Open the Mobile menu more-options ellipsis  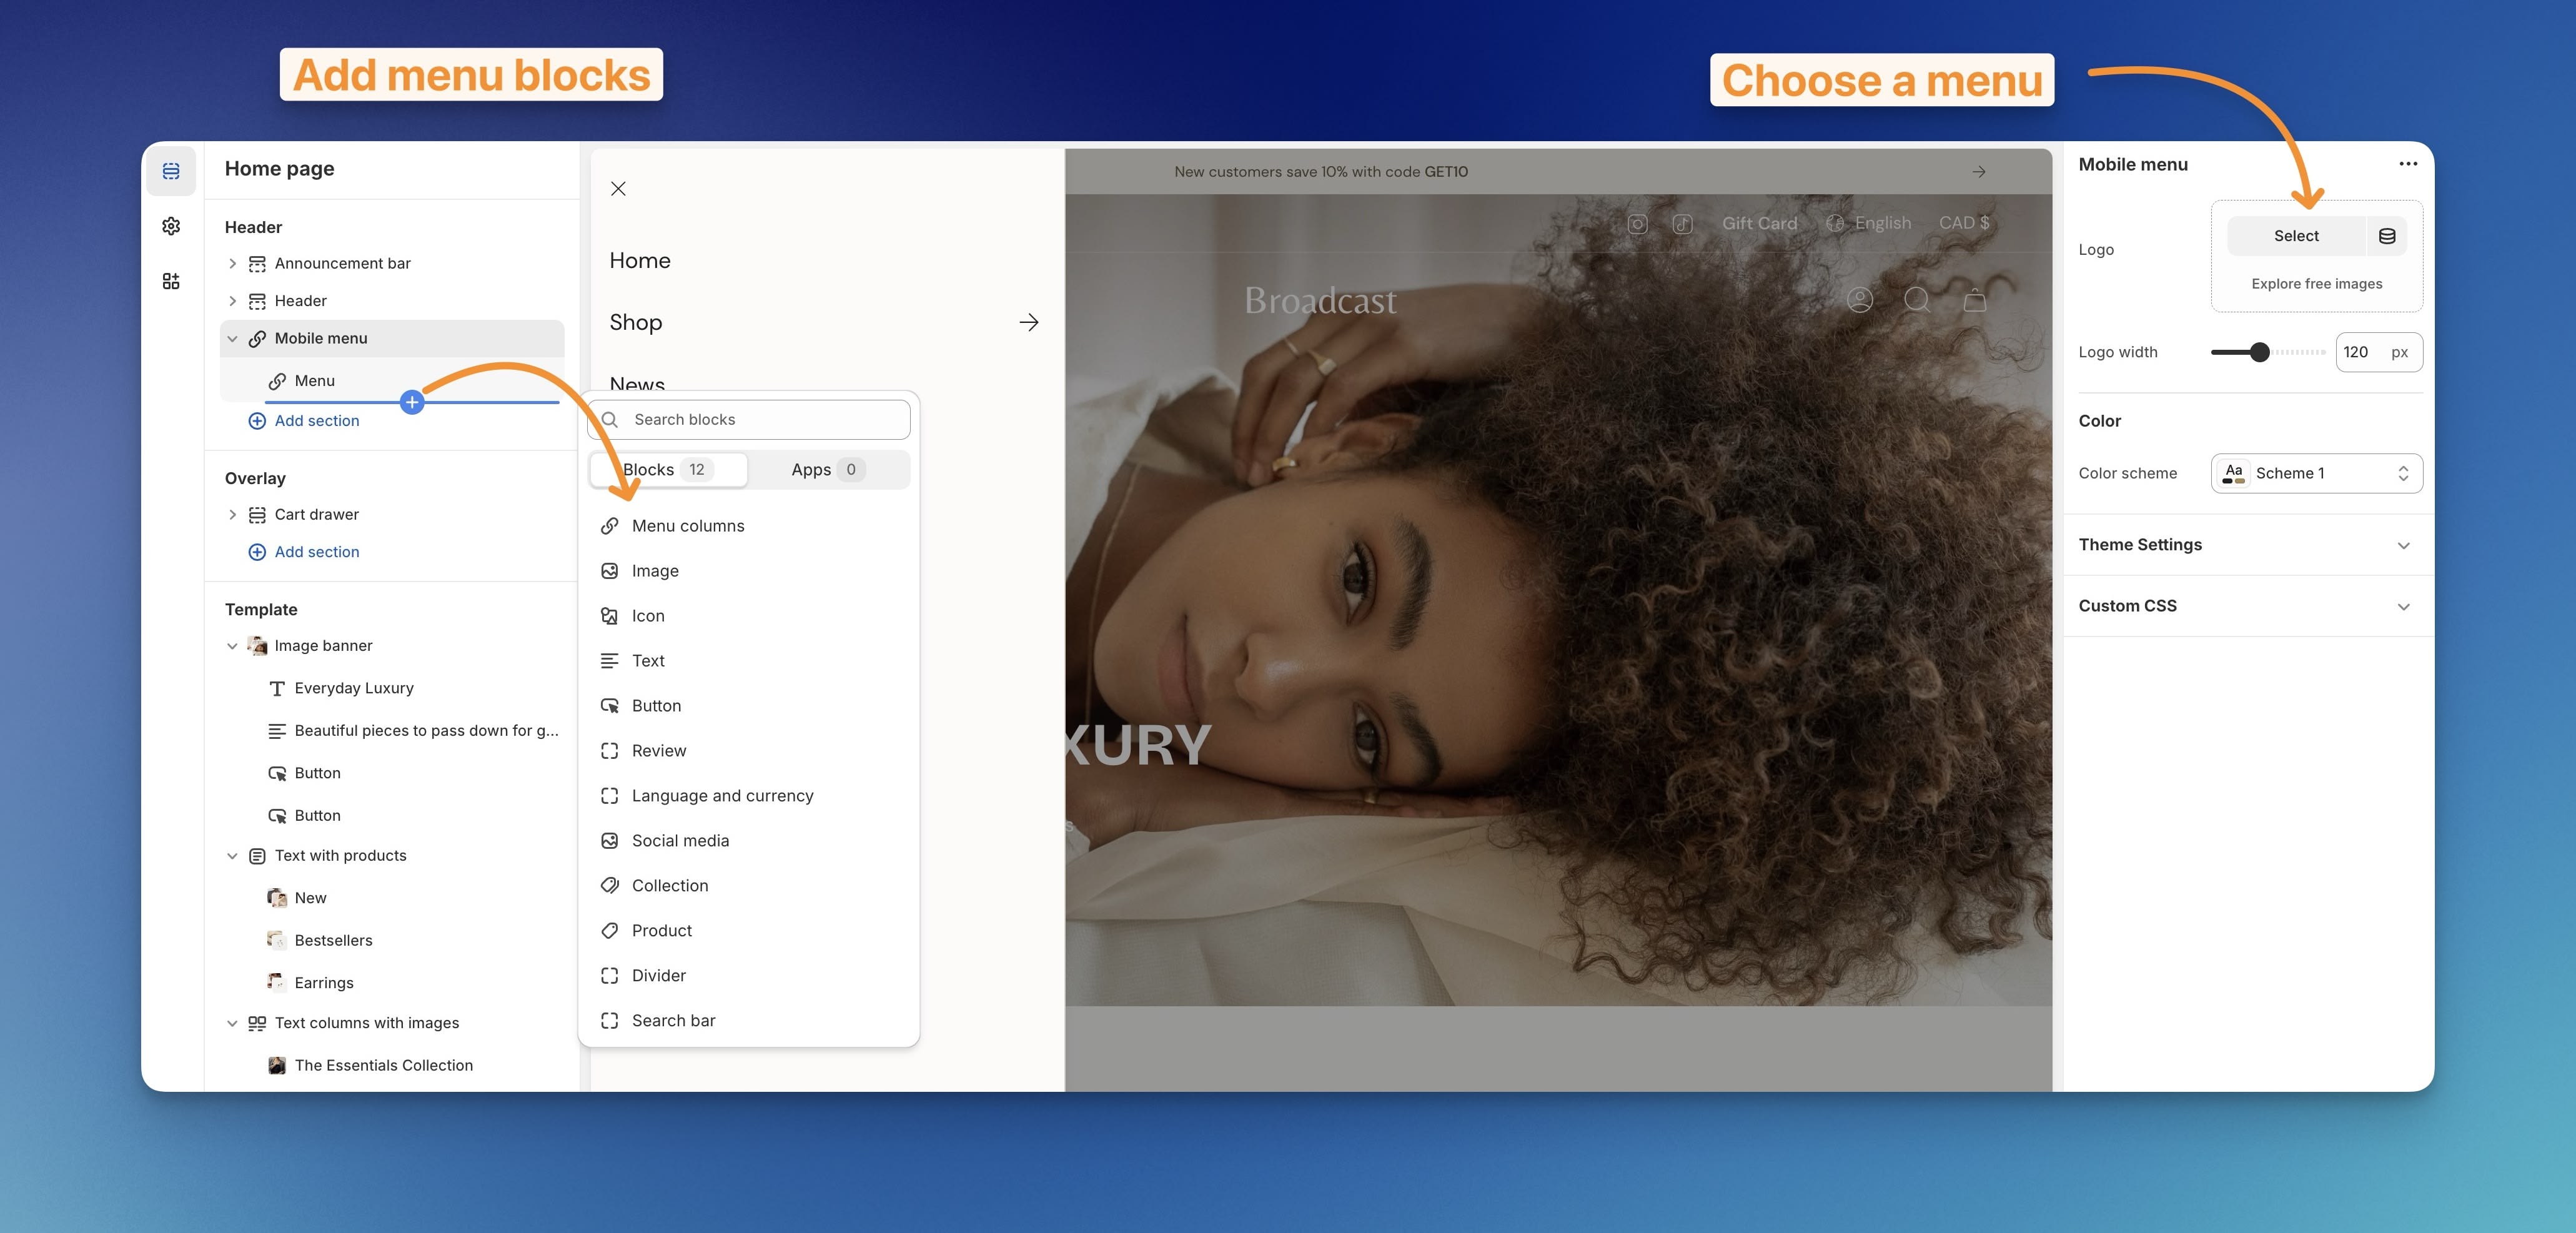point(2407,164)
